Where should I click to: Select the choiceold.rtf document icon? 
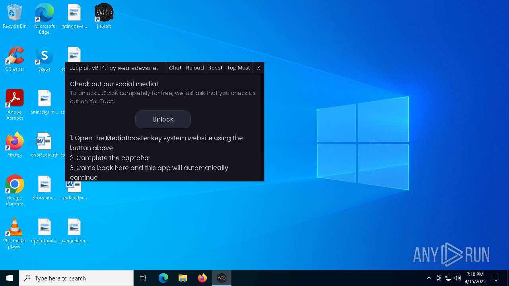point(44,145)
